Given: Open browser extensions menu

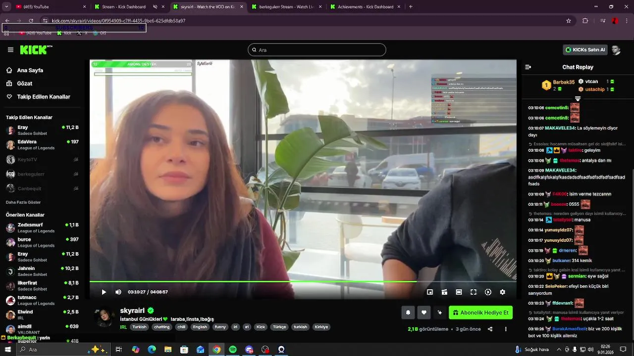Looking at the screenshot, I should [x=585, y=21].
